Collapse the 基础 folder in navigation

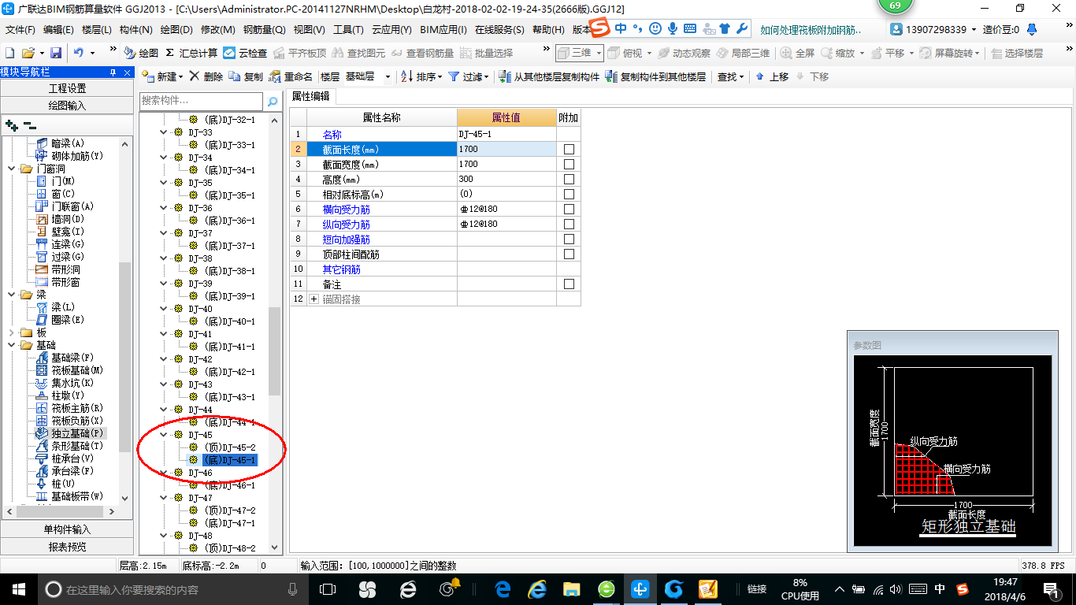12,345
